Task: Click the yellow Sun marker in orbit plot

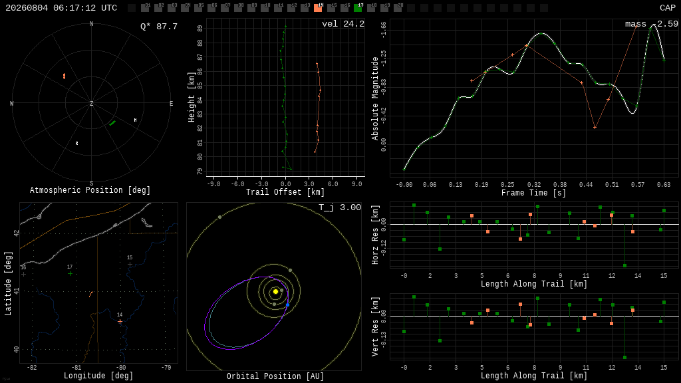Action: tap(275, 291)
